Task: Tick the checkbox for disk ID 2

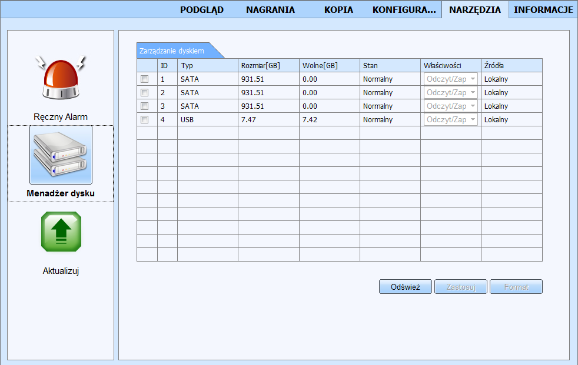Action: tap(145, 93)
